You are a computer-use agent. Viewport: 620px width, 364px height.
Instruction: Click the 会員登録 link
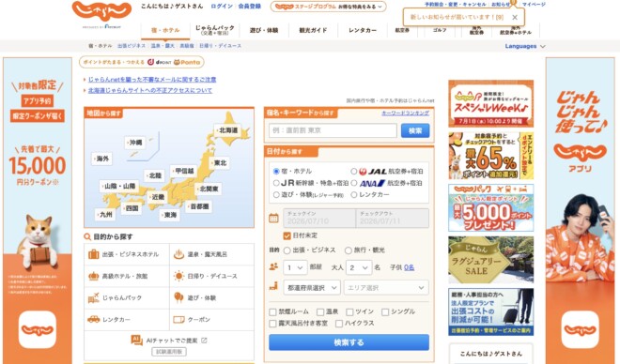250,7
